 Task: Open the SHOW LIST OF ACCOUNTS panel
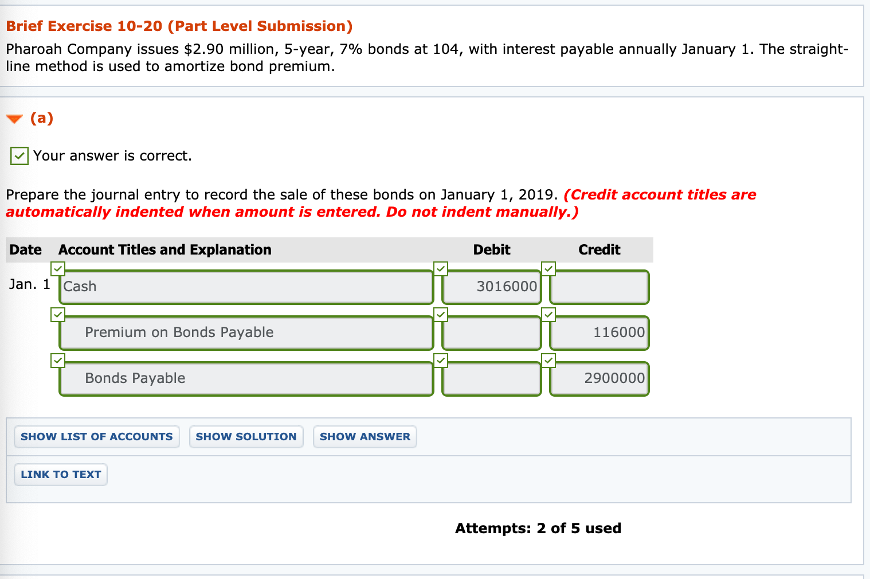[96, 436]
